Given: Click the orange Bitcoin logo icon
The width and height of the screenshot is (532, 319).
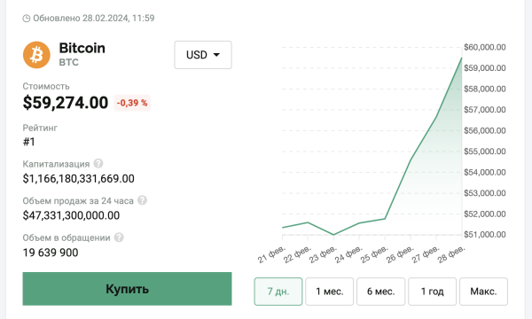Looking at the screenshot, I should tap(36, 55).
